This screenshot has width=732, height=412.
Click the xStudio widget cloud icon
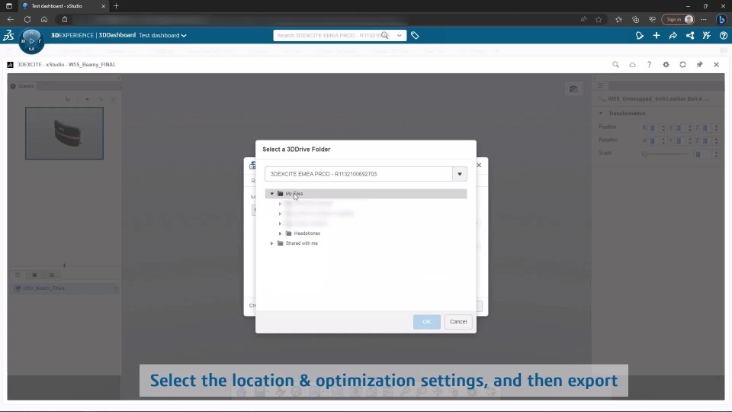pyautogui.click(x=633, y=64)
